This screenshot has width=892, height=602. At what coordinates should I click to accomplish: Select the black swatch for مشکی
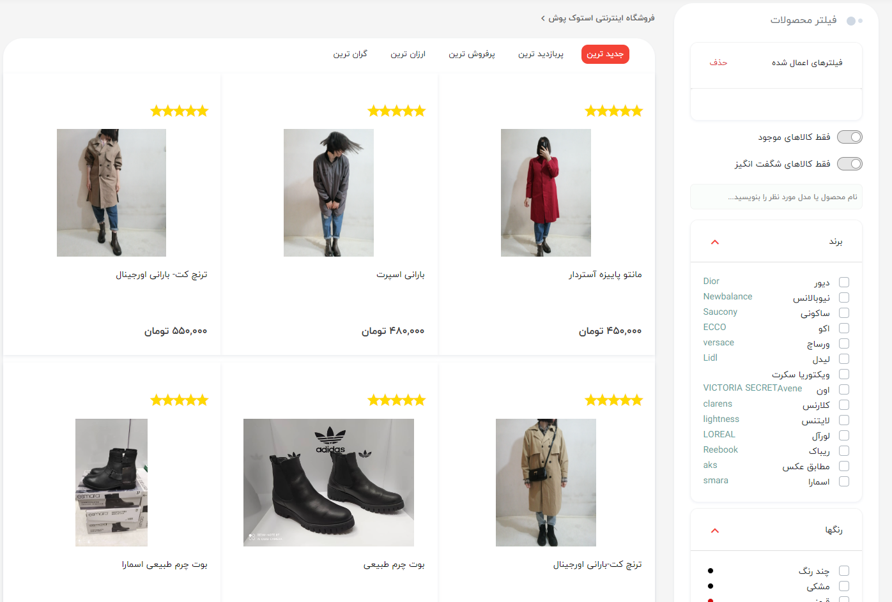711,586
